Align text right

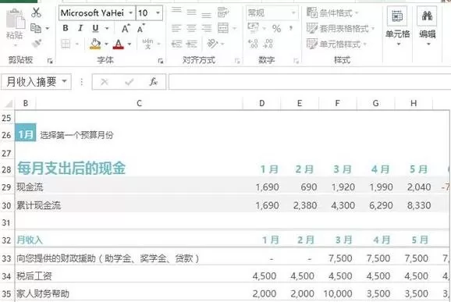pyautogui.click(x=206, y=28)
